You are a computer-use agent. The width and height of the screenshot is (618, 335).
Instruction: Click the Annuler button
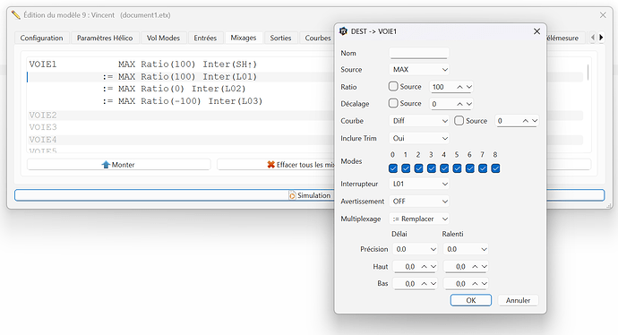point(518,300)
